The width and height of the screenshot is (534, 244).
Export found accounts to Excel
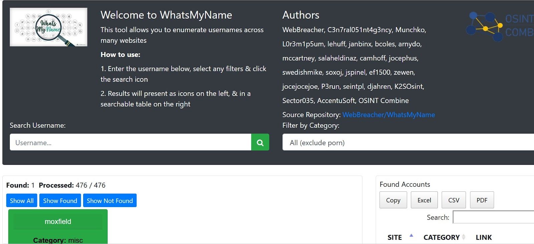(424, 200)
